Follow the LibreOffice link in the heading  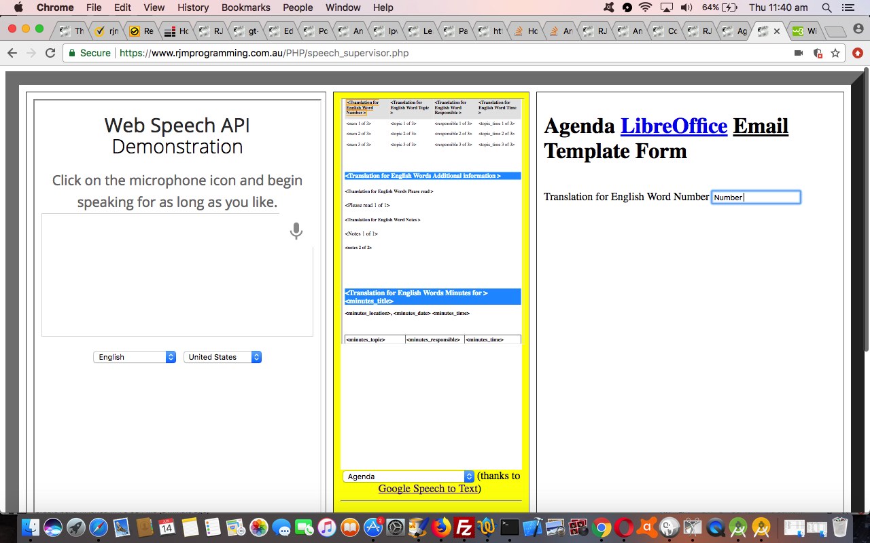pyautogui.click(x=674, y=126)
